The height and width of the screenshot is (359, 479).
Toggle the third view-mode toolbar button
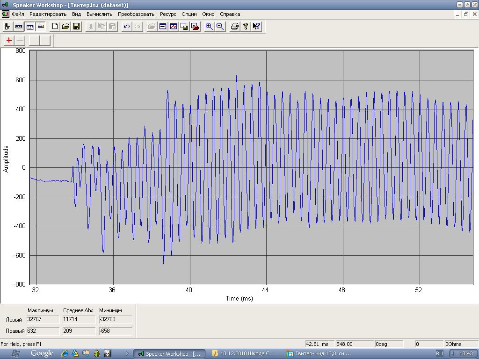(30, 27)
